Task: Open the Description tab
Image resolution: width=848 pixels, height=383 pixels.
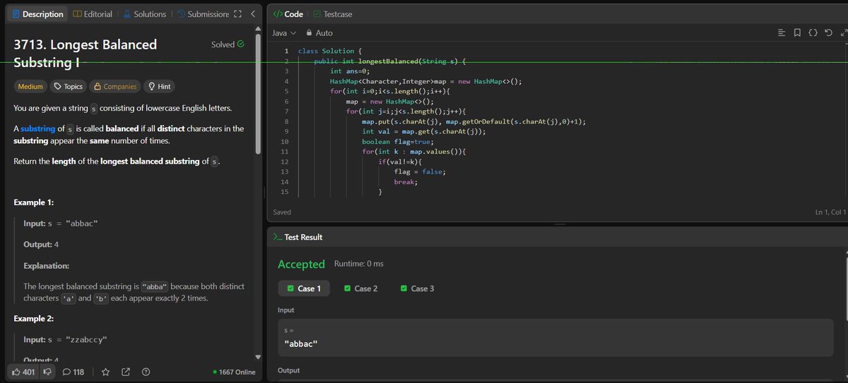Action: point(38,14)
